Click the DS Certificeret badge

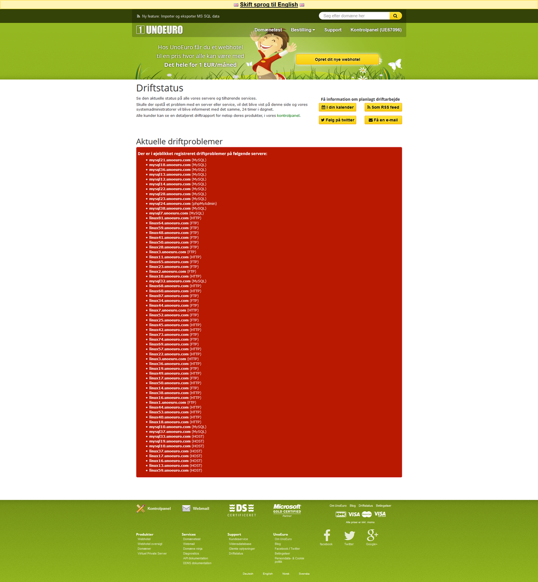click(242, 510)
